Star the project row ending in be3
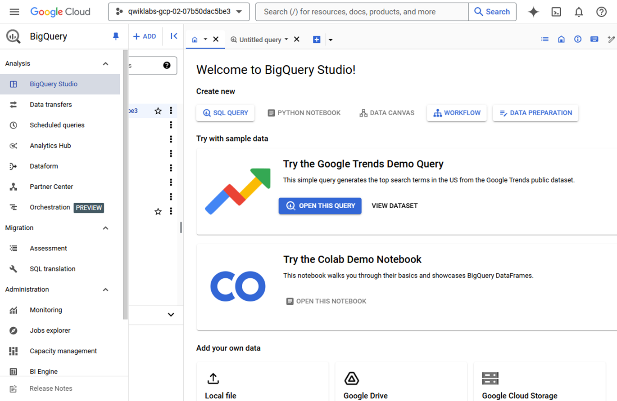Screen dimensions: 617x401 (x=158, y=111)
